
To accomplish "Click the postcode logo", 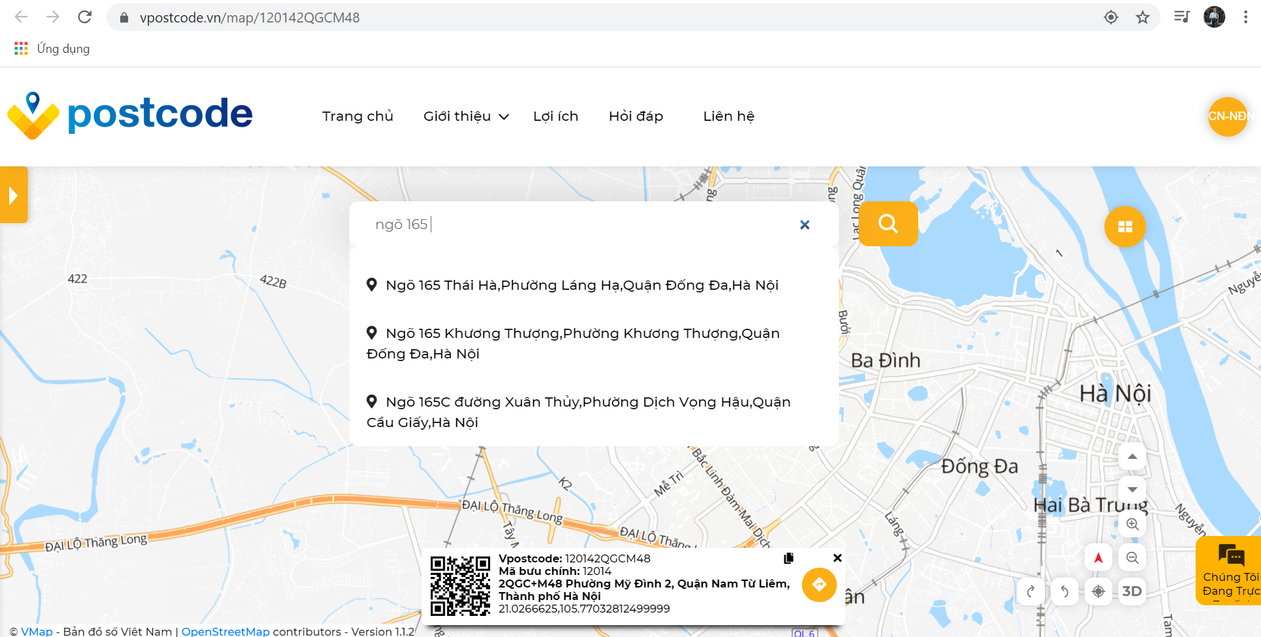I will 130,116.
